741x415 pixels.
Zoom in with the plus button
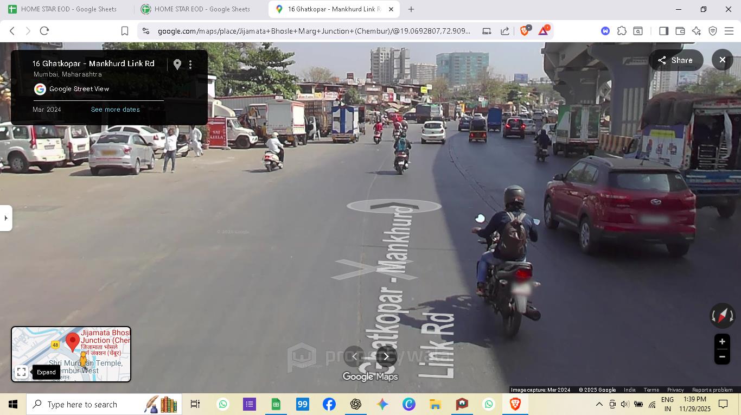(x=722, y=342)
